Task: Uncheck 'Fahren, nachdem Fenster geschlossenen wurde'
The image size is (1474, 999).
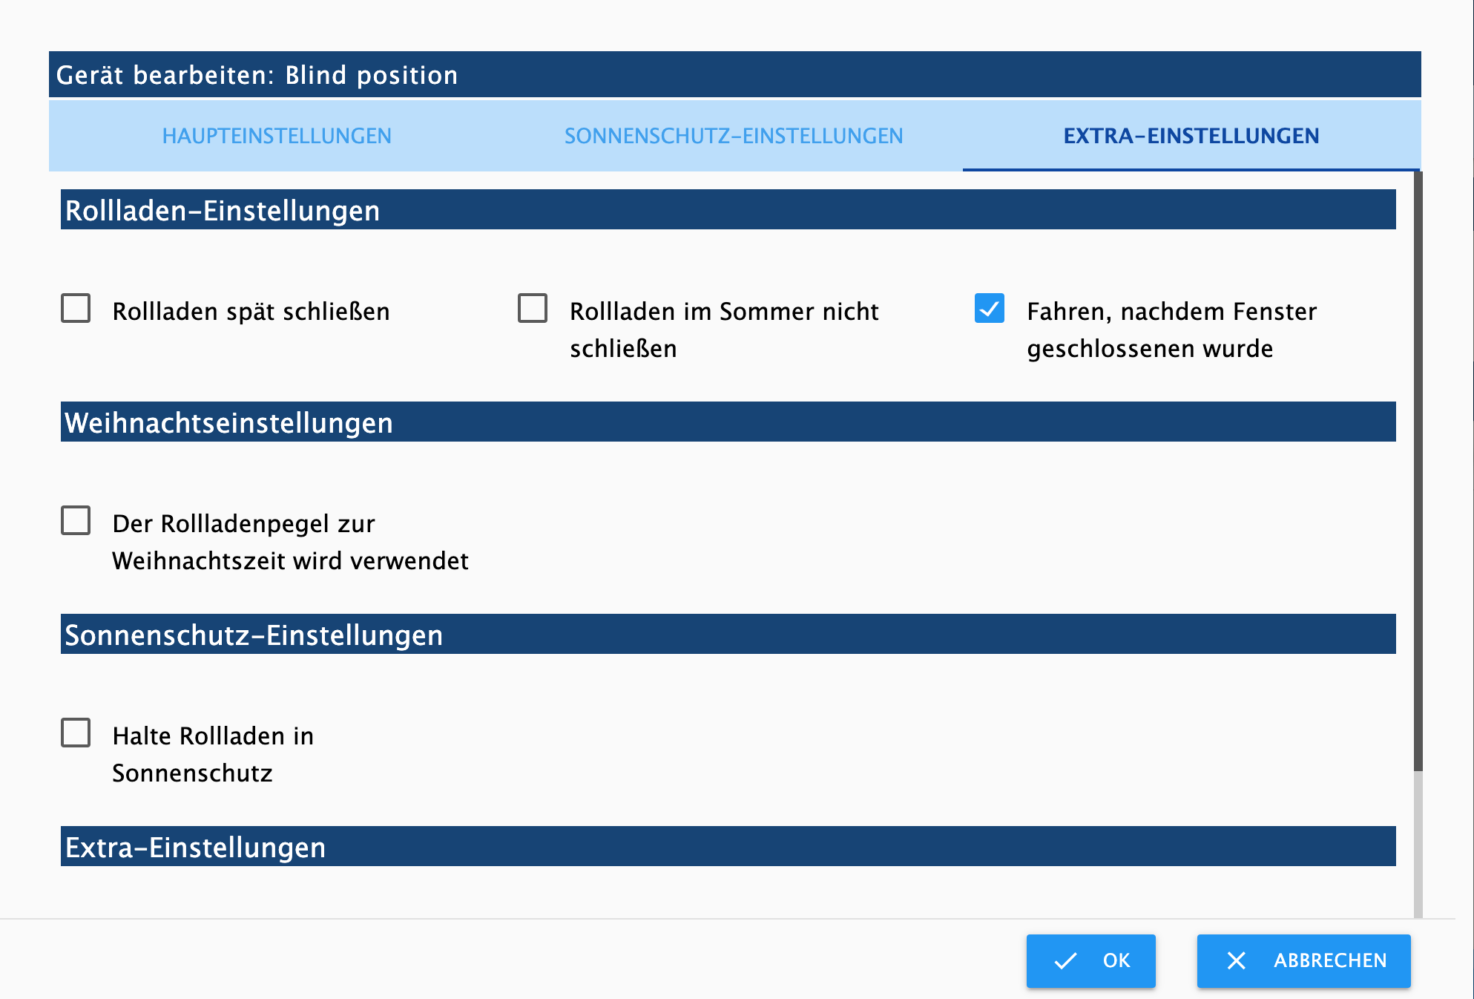Action: [x=990, y=309]
